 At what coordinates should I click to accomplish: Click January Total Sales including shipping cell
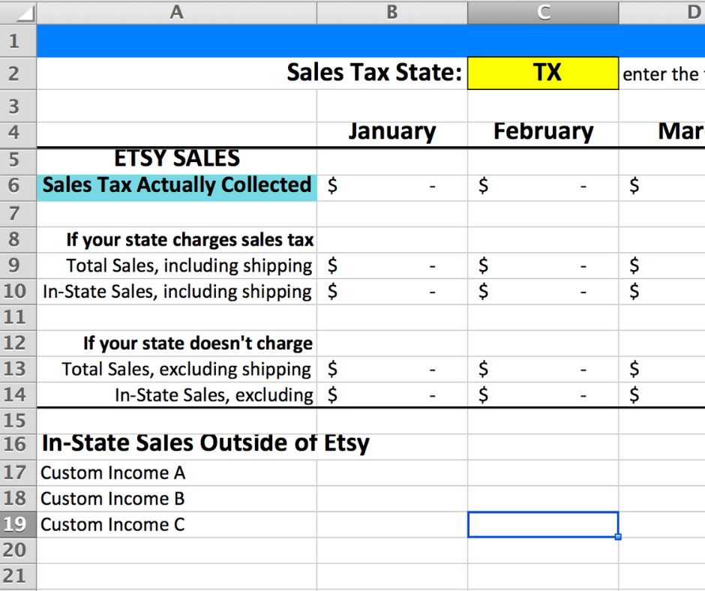coord(391,265)
